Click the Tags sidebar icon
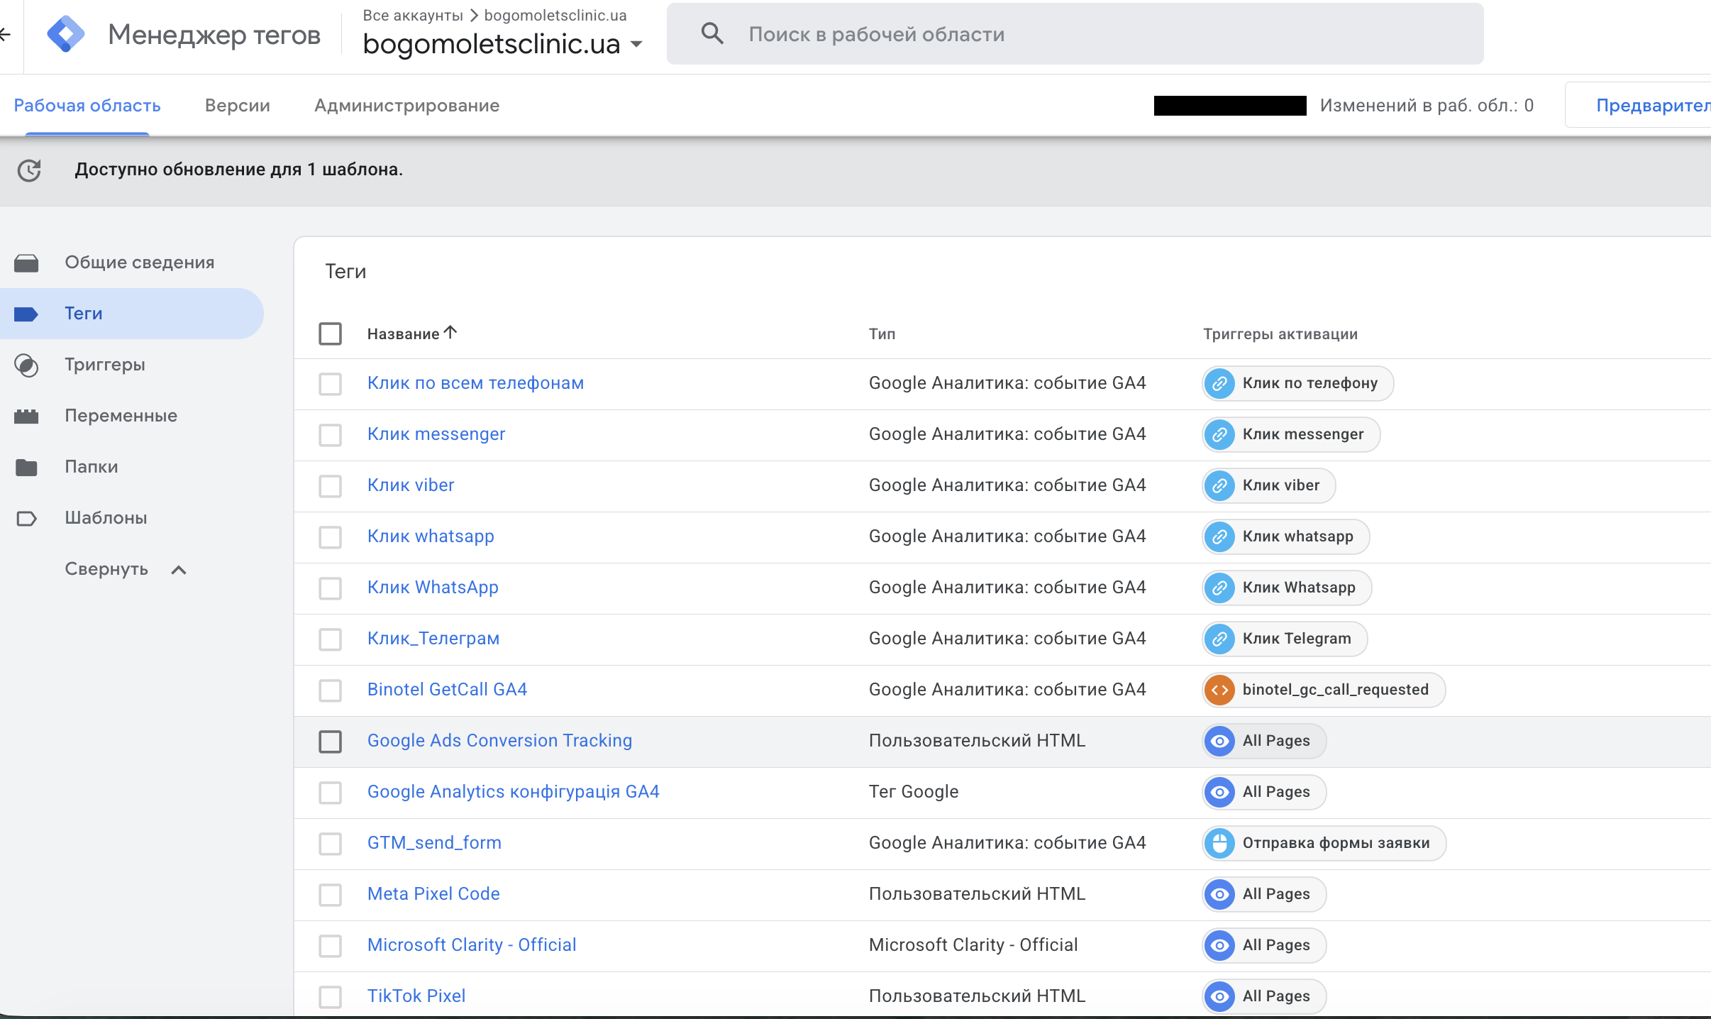 pyautogui.click(x=26, y=314)
